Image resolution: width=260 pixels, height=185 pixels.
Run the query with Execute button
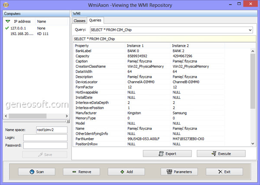tap(221, 154)
